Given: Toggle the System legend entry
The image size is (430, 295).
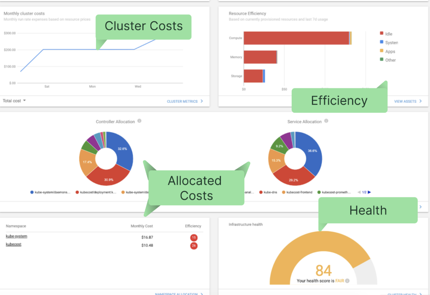Looking at the screenshot, I should [x=389, y=43].
